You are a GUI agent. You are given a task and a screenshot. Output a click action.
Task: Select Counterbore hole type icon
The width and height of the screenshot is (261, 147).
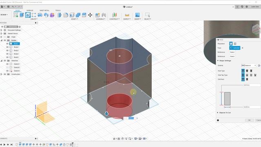tap(247, 71)
